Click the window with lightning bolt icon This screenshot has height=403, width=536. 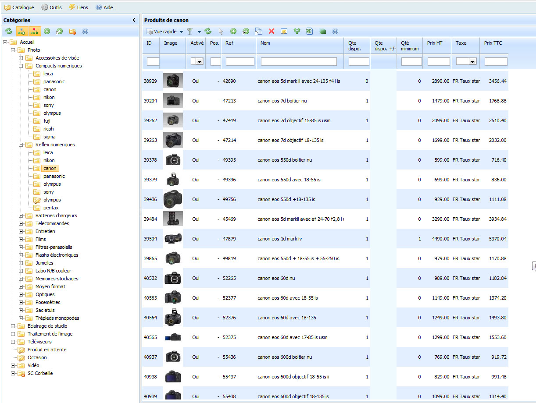click(284, 32)
